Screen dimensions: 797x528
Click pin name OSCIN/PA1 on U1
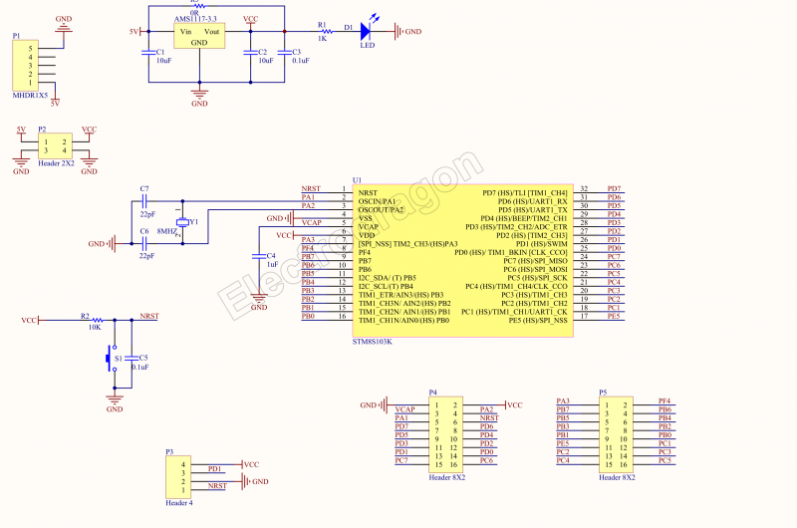pyautogui.click(x=377, y=201)
